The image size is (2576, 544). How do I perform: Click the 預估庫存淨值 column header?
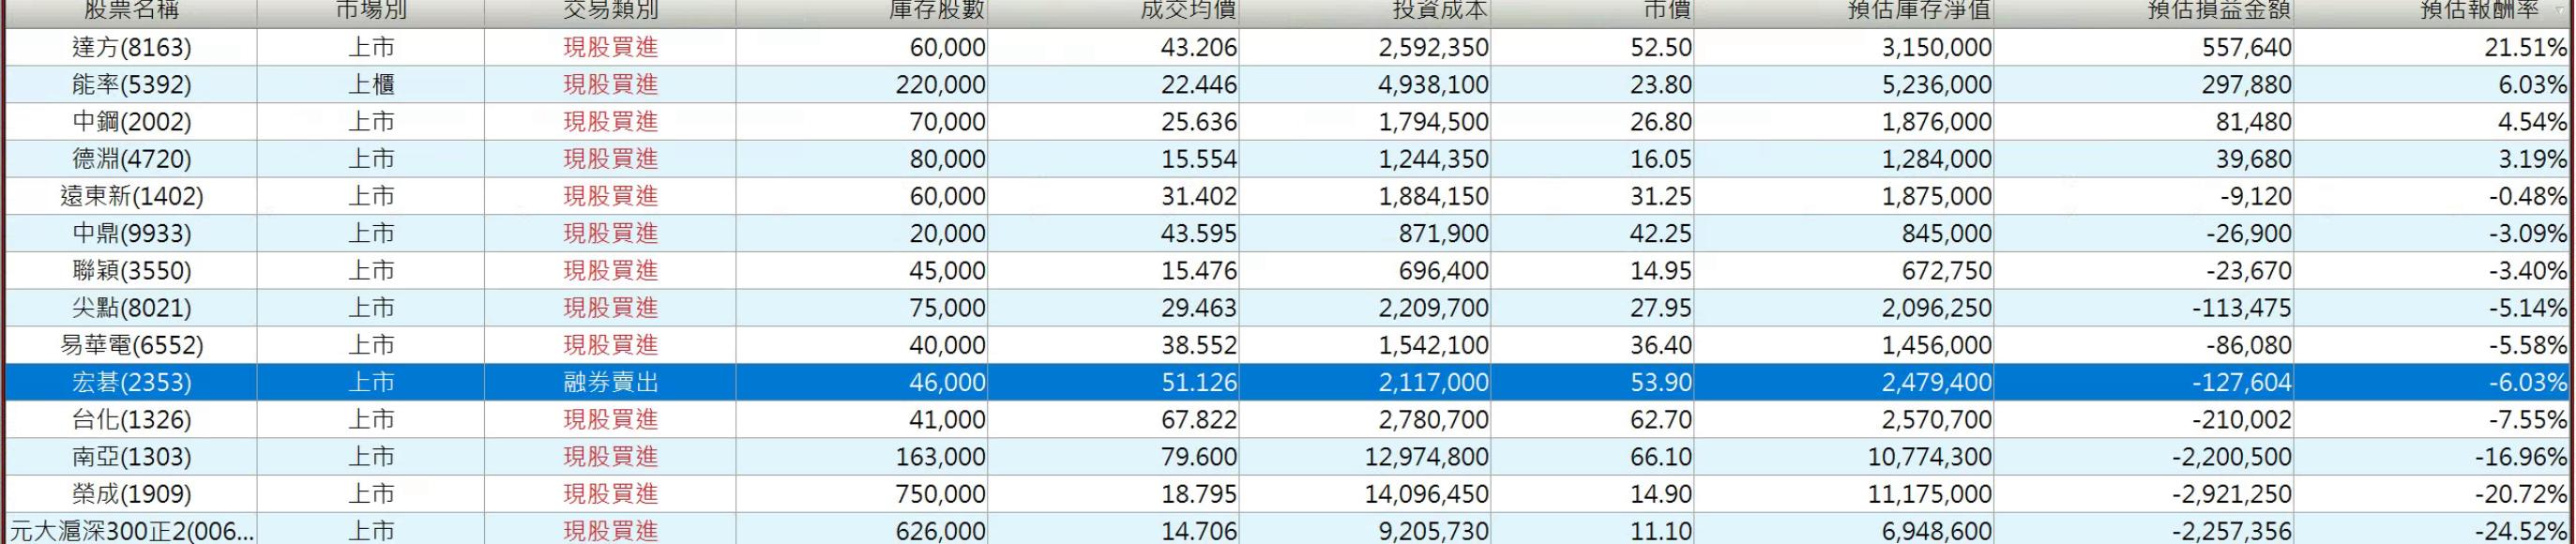(x=1844, y=12)
